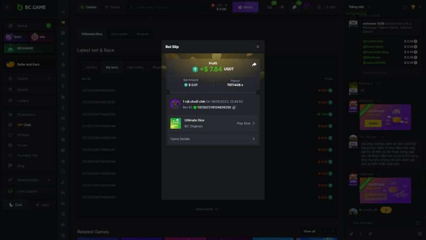Image resolution: width=426 pixels, height=240 pixels.
Task: Expand Show more bets list
Action: pyautogui.click(x=207, y=209)
